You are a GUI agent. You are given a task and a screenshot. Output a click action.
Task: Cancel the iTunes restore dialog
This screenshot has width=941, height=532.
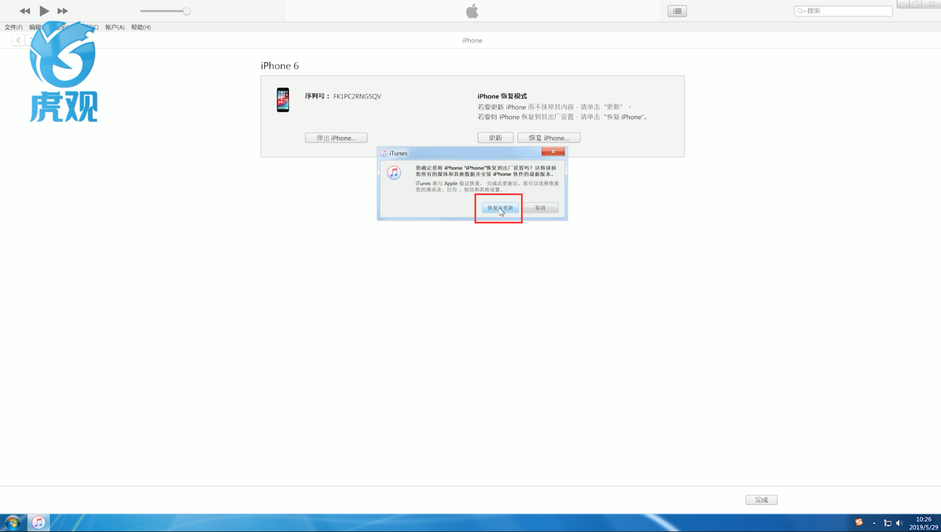[x=540, y=208]
